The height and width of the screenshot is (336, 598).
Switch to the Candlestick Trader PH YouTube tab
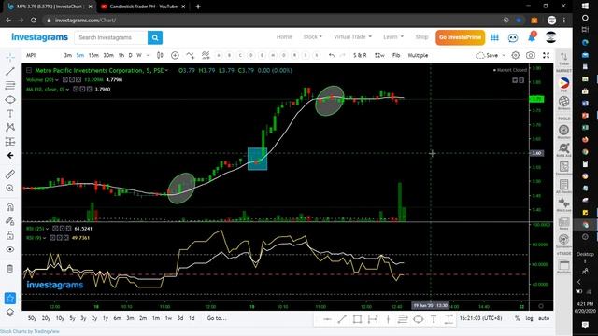(x=143, y=7)
